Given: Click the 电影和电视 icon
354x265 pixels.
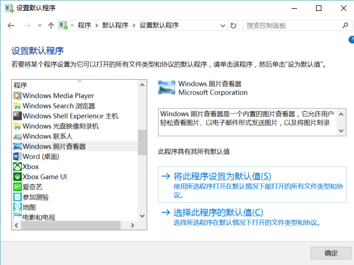Looking at the screenshot, I should pyautogui.click(x=17, y=217).
